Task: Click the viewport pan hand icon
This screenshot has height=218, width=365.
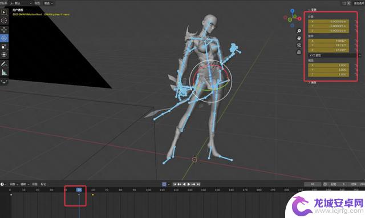Action: click(299, 38)
